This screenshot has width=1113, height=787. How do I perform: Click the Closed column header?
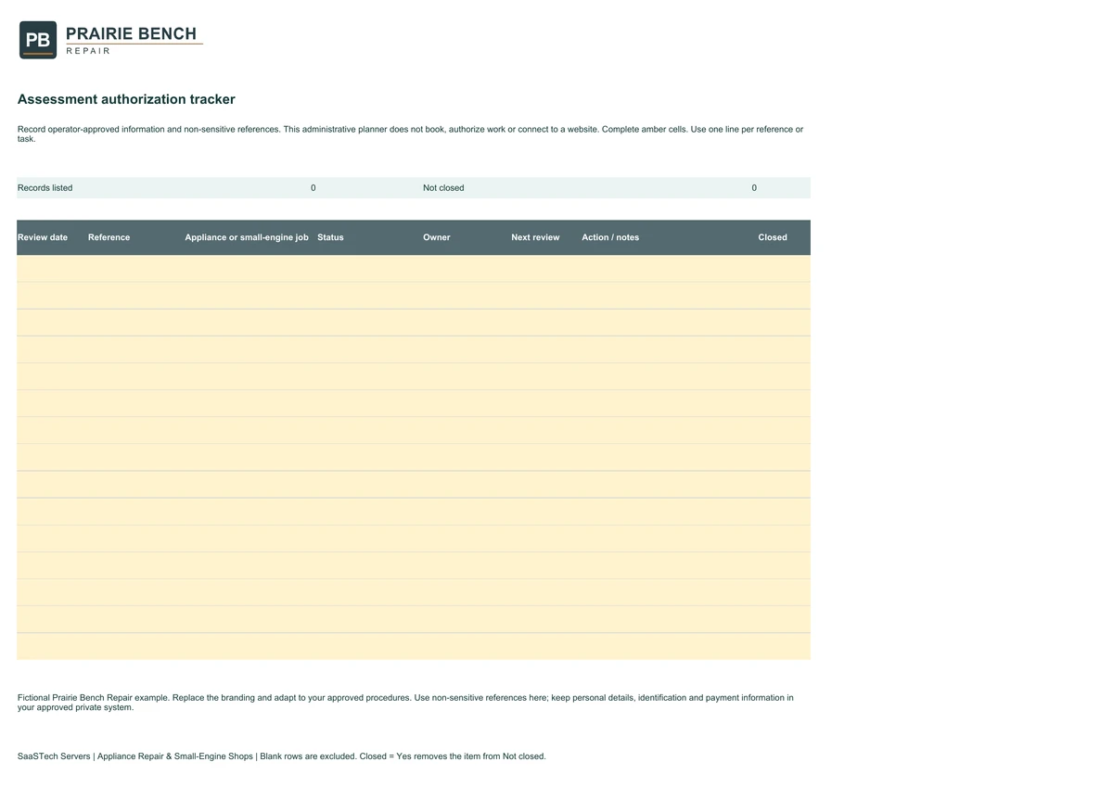click(773, 237)
